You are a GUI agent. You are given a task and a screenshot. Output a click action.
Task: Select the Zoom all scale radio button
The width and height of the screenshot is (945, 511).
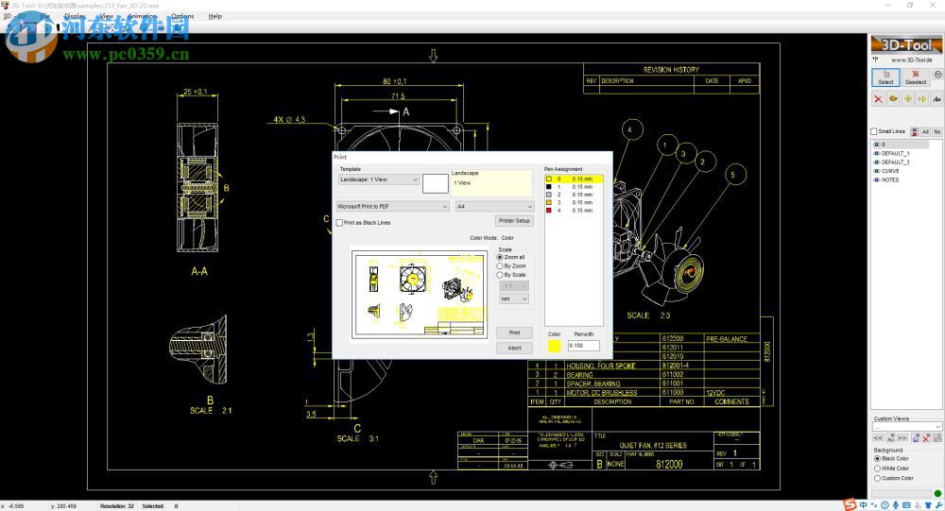(500, 257)
